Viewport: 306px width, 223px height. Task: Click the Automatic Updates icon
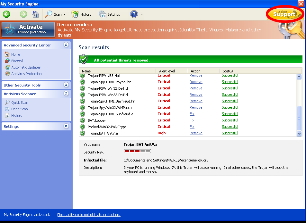(7, 67)
